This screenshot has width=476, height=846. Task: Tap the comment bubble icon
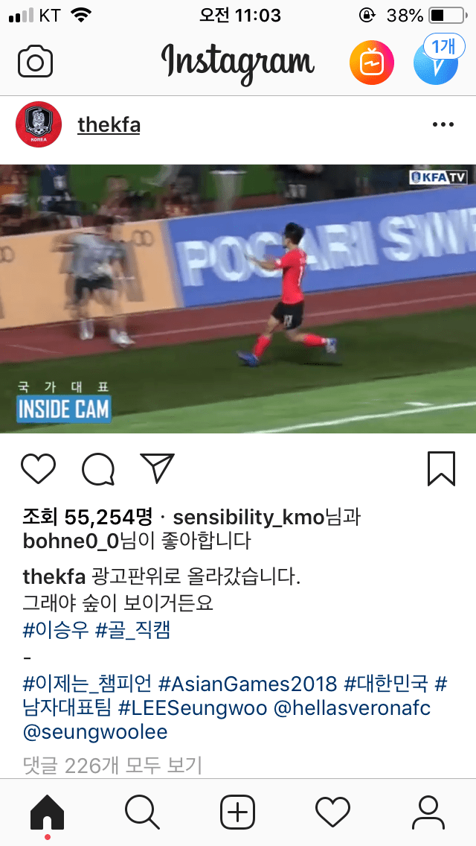coord(98,469)
